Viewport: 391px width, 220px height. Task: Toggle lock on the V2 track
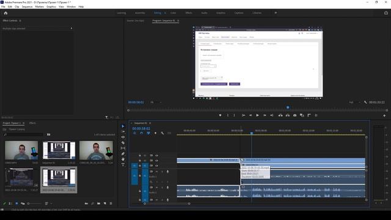tap(140, 161)
